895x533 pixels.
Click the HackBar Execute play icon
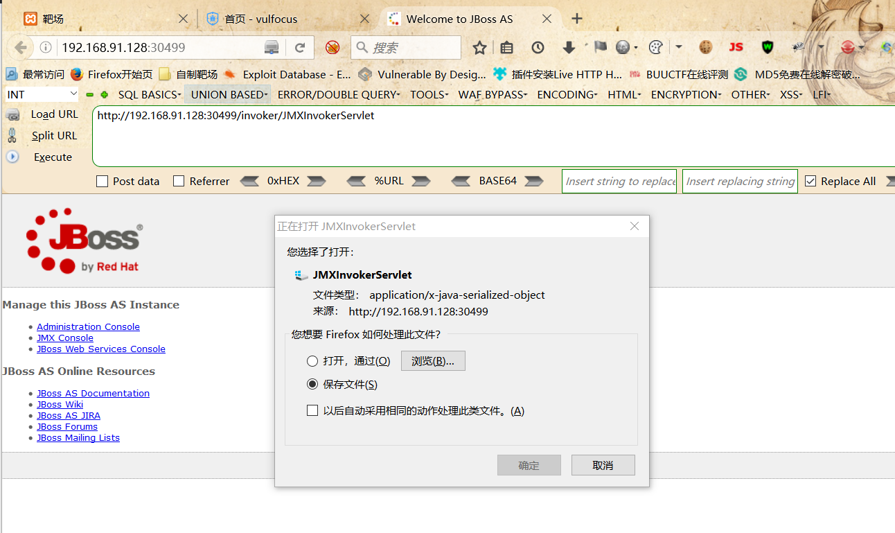pyautogui.click(x=12, y=157)
